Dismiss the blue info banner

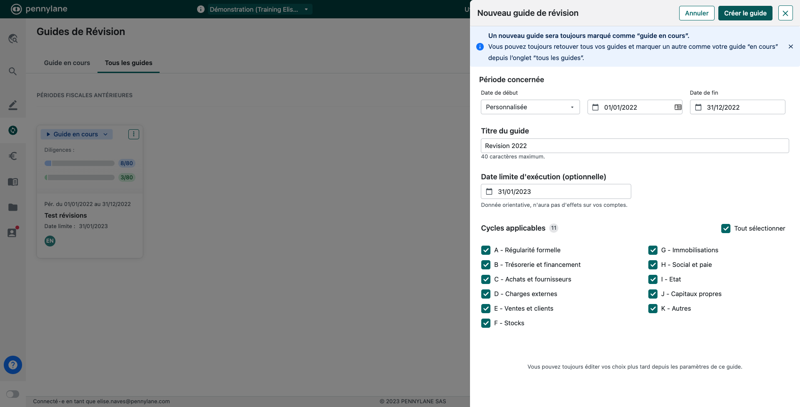(x=791, y=47)
